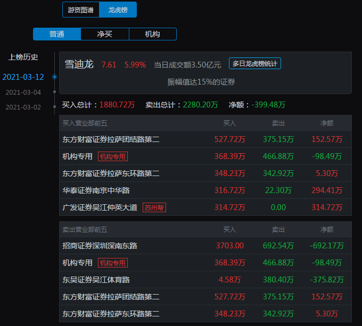Screen dimensions: 362x326
Task: Click 380.40万 sell value
Action: tap(278, 280)
